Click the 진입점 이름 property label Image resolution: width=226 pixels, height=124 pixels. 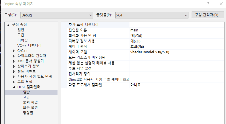pos(78,30)
